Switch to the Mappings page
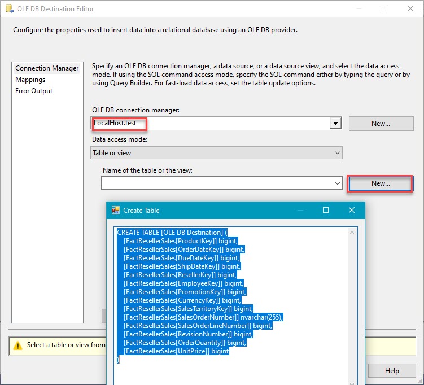The image size is (424, 385). (x=30, y=80)
